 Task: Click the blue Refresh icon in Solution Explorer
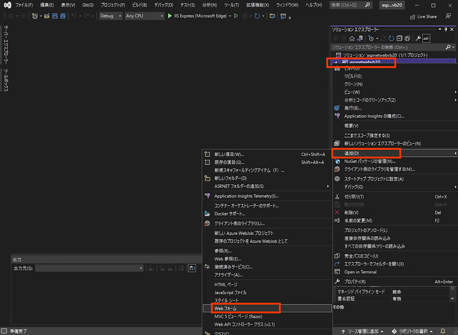[x=391, y=38]
